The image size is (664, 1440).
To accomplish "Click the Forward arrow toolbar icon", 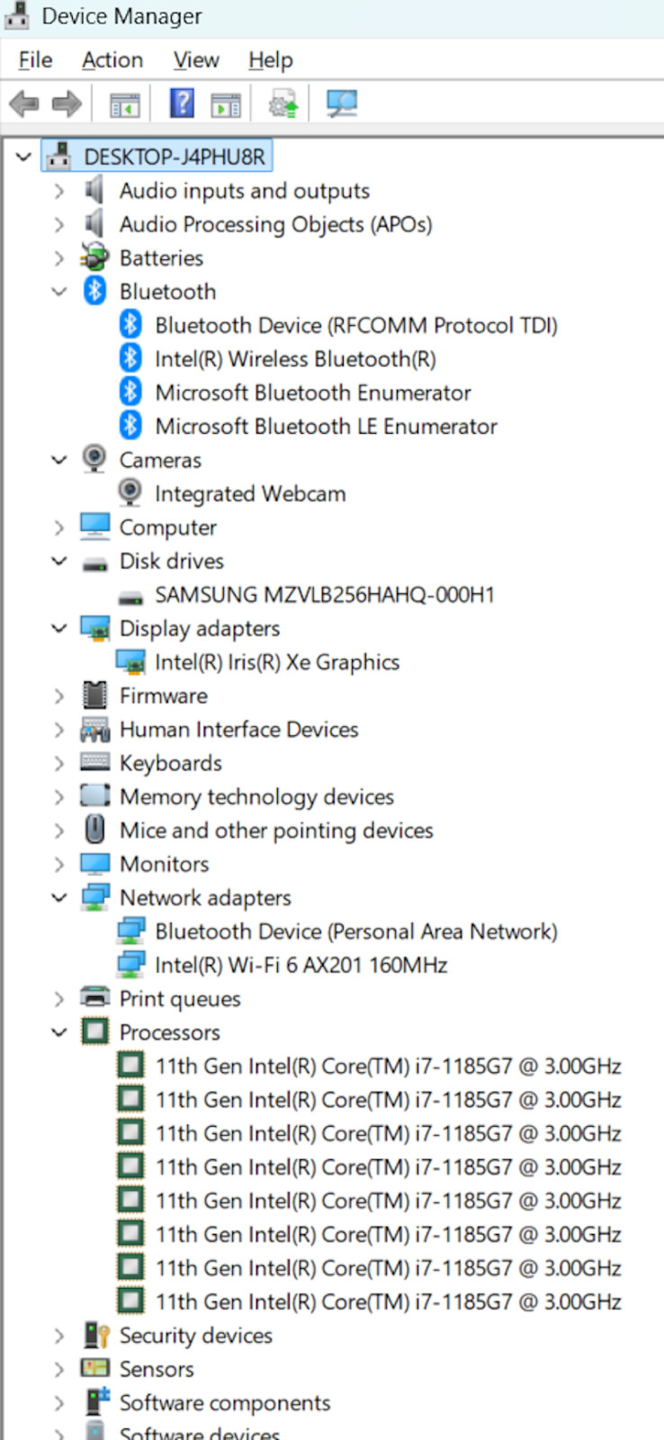I will tap(67, 104).
